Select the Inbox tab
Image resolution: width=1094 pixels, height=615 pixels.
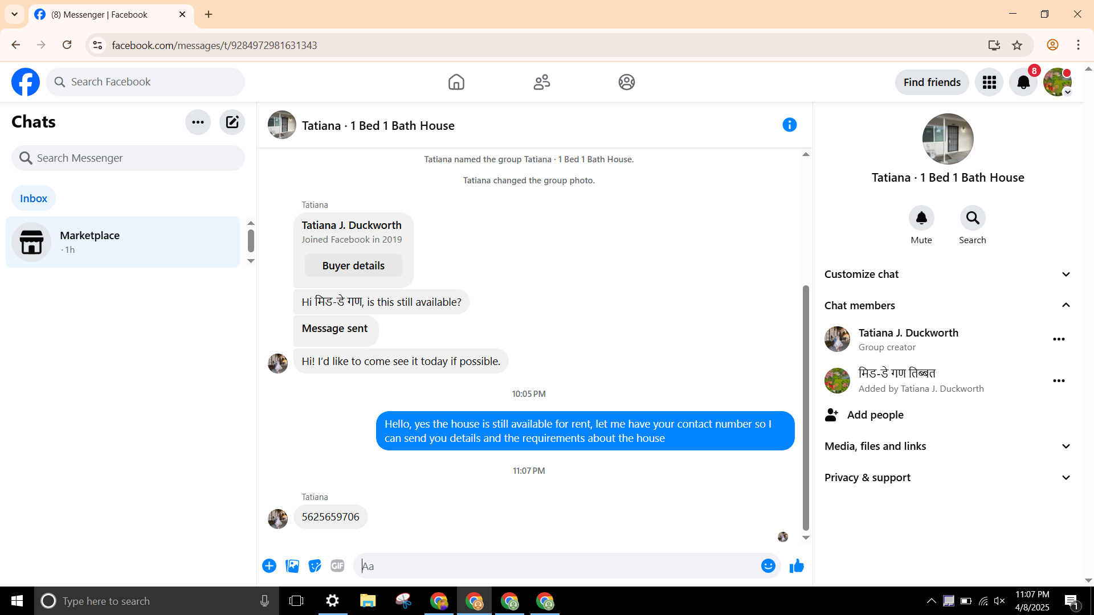coord(34,198)
